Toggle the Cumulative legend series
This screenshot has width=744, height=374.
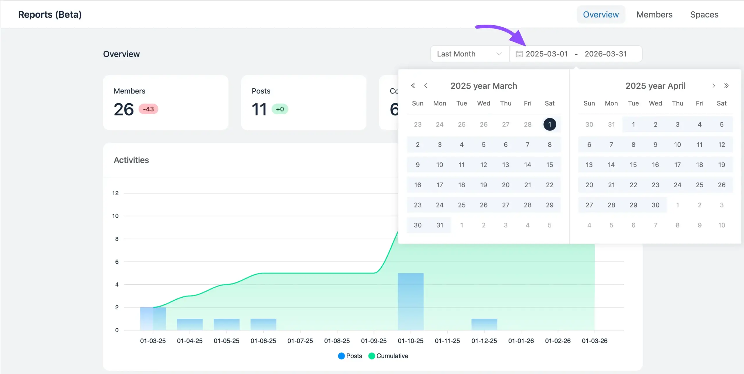(x=388, y=356)
